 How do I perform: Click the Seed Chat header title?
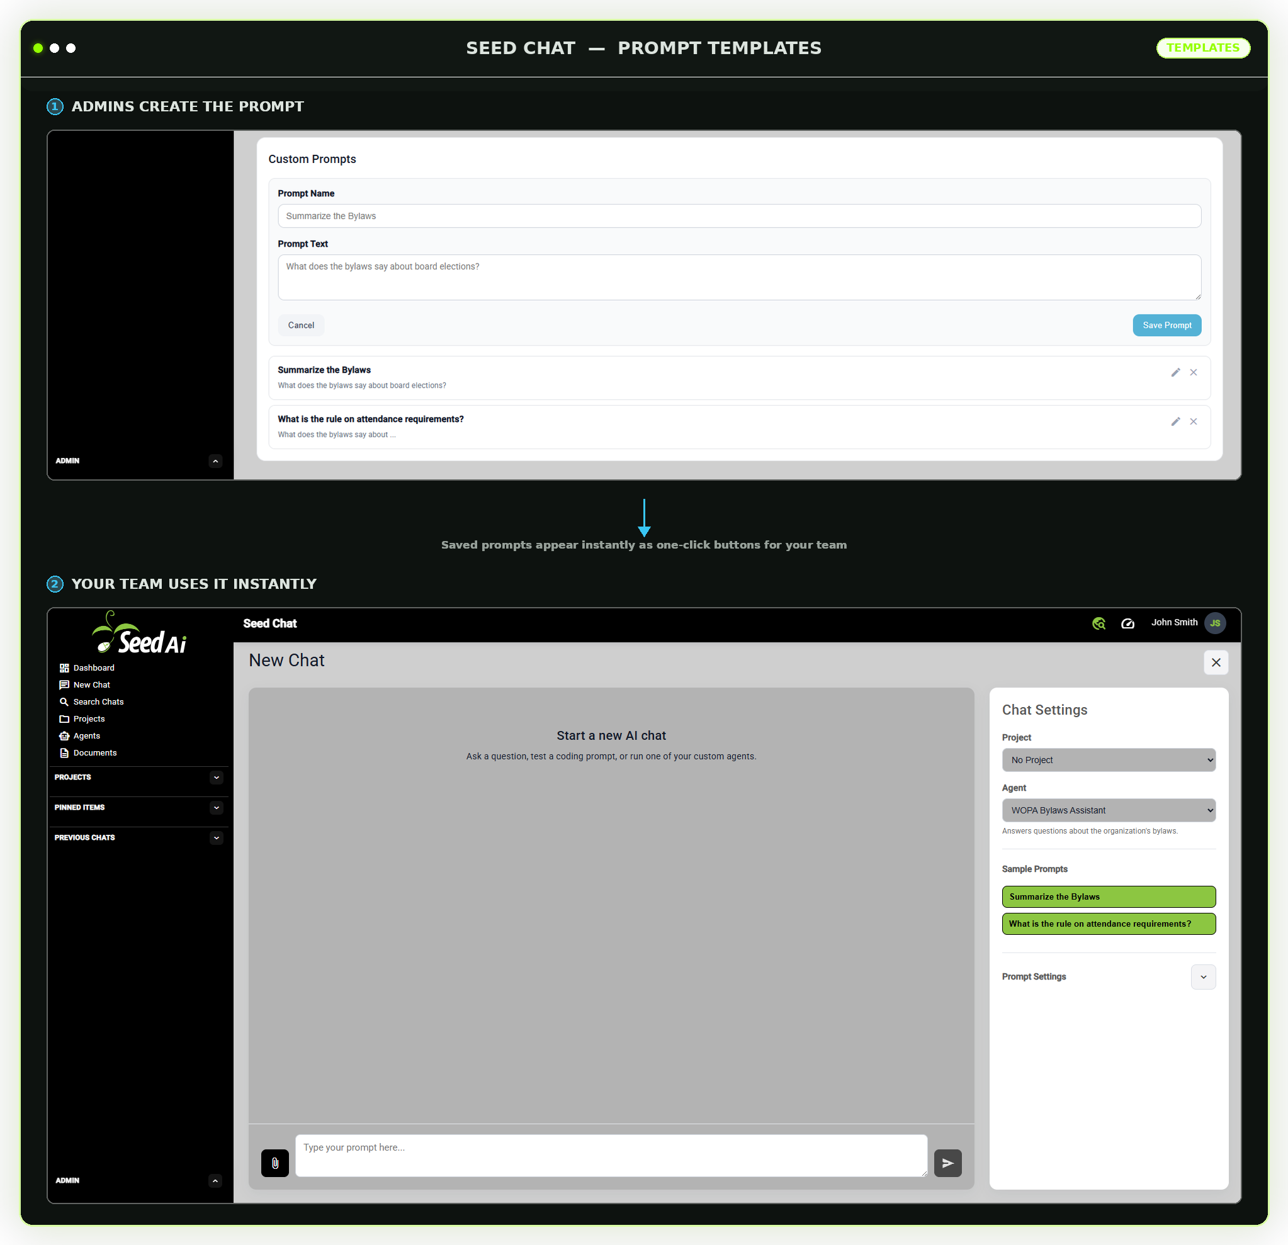tap(269, 624)
